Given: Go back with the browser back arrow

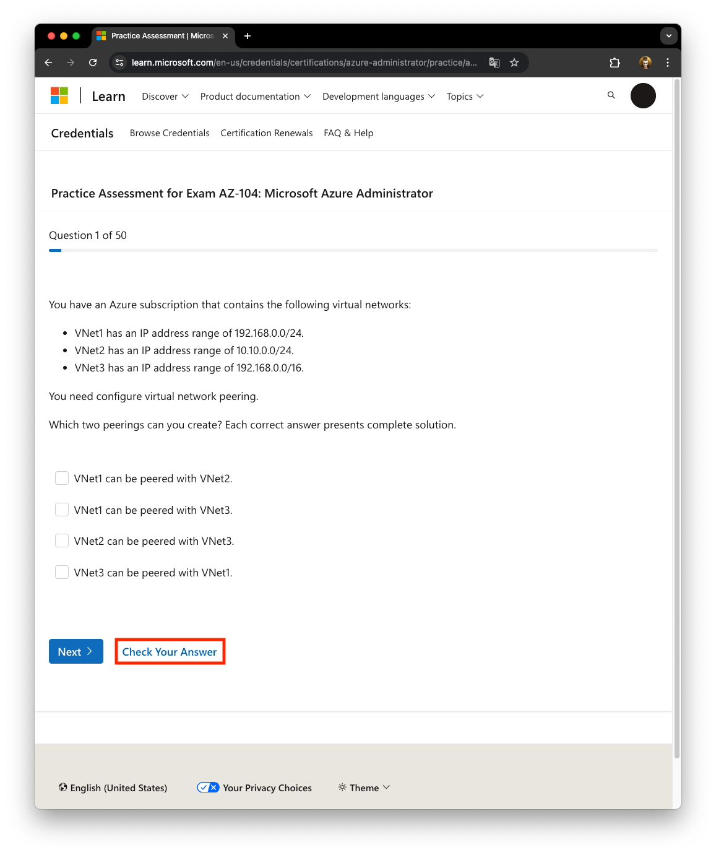Looking at the screenshot, I should [48, 63].
